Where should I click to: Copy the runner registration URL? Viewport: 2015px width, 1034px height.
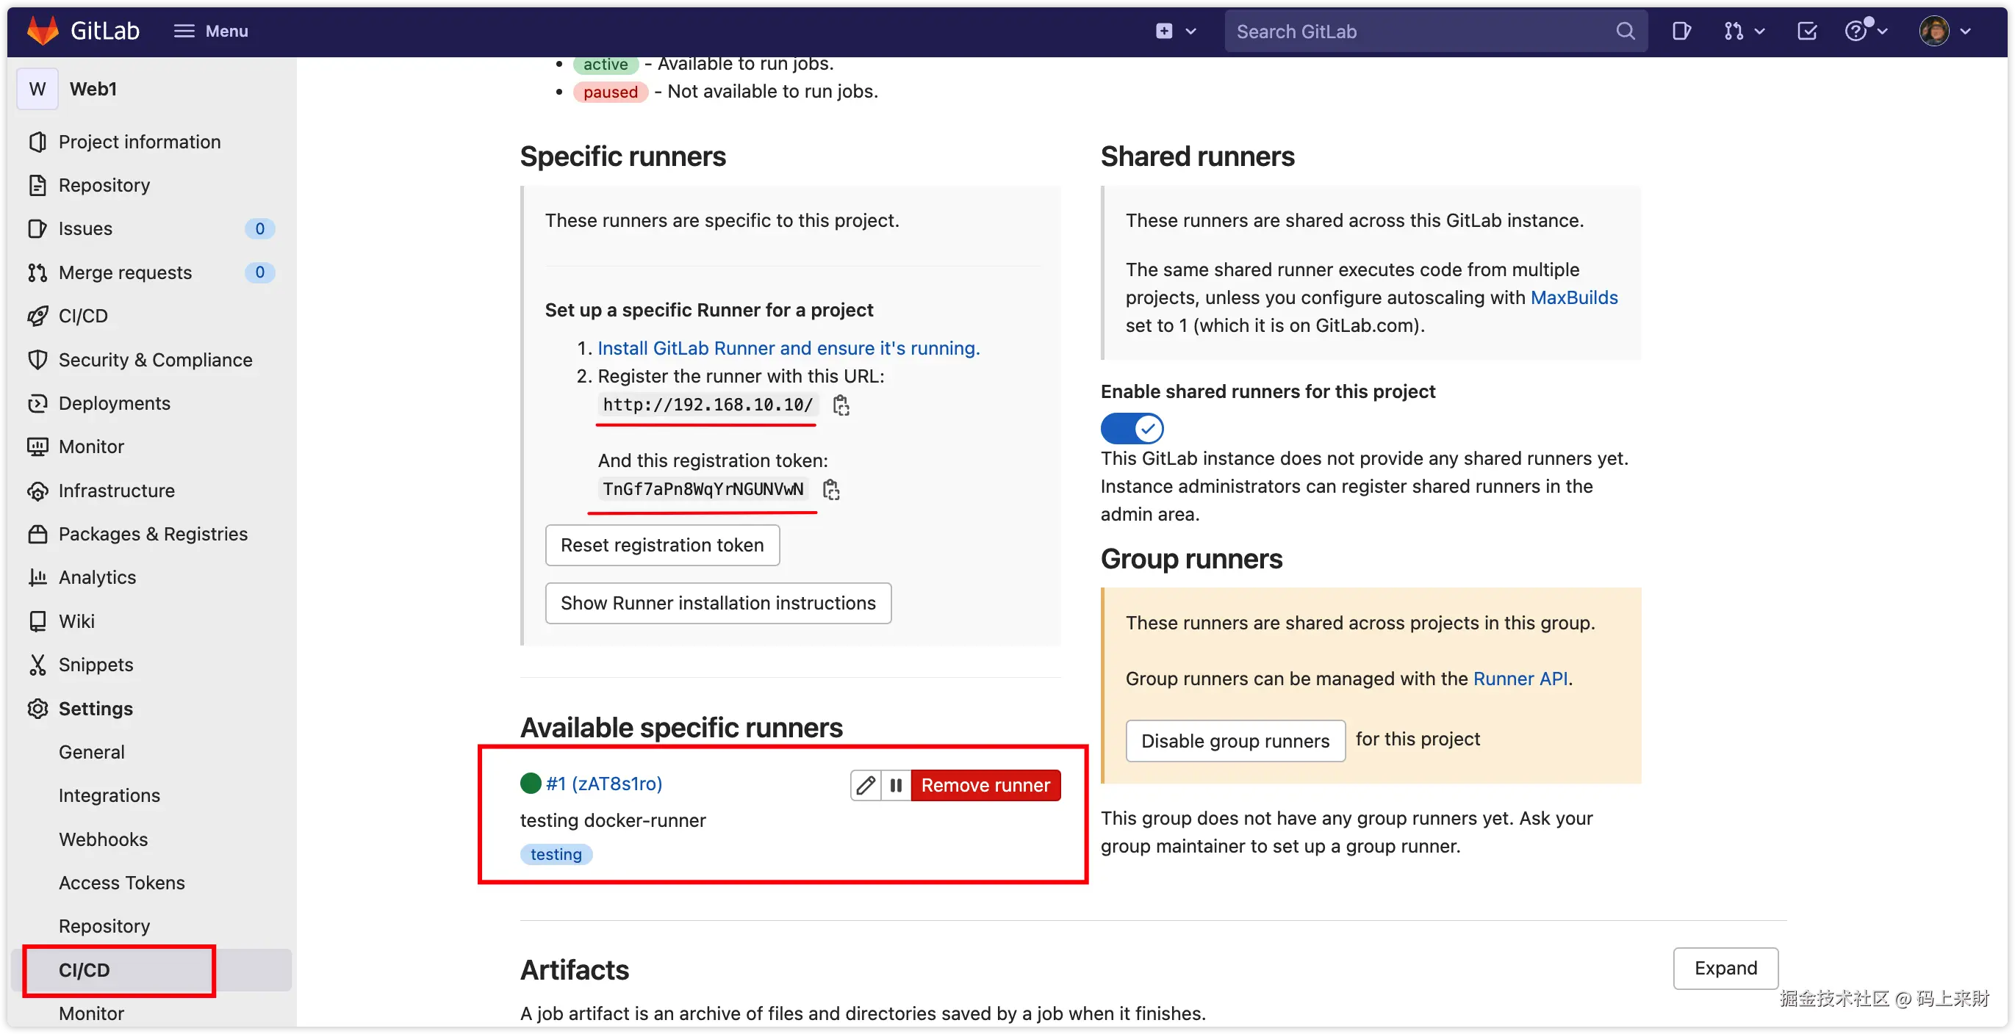click(x=841, y=405)
